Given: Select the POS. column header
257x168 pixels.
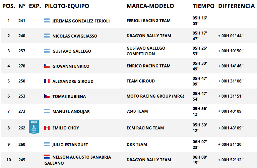Looking at the screenshot, I should tap(9, 6).
